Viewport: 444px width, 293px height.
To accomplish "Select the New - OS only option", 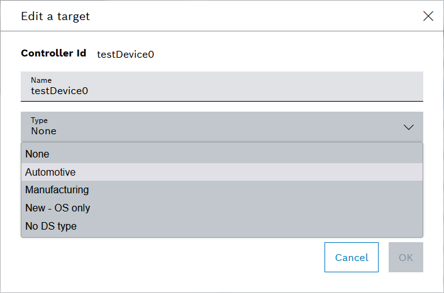I will 57,208.
